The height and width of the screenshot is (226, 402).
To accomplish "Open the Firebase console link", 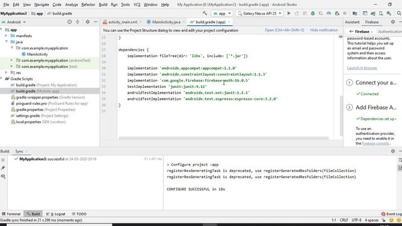I will pyautogui.click(x=376, y=143).
